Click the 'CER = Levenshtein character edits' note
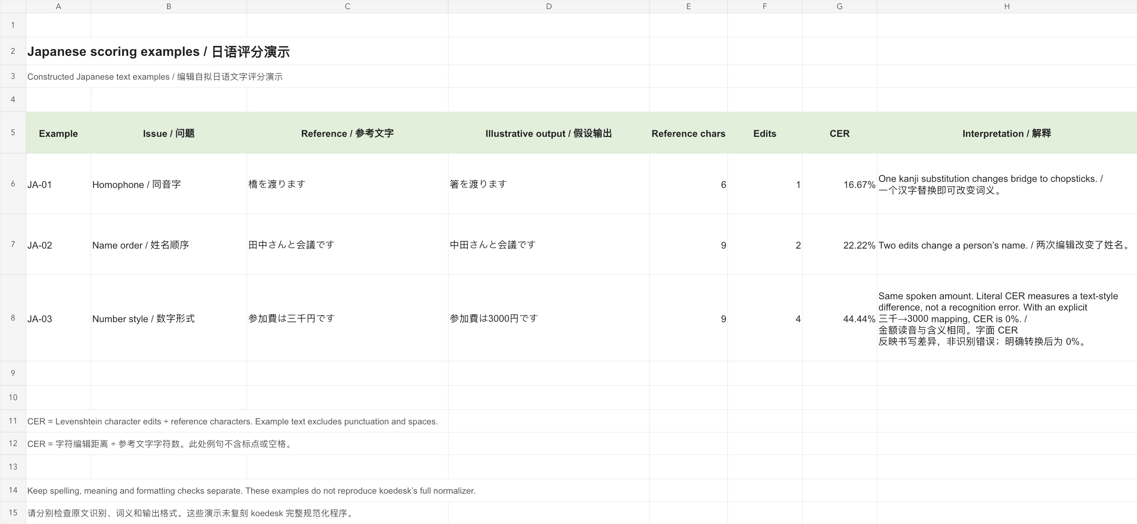Image resolution: width=1137 pixels, height=524 pixels. tap(237, 421)
